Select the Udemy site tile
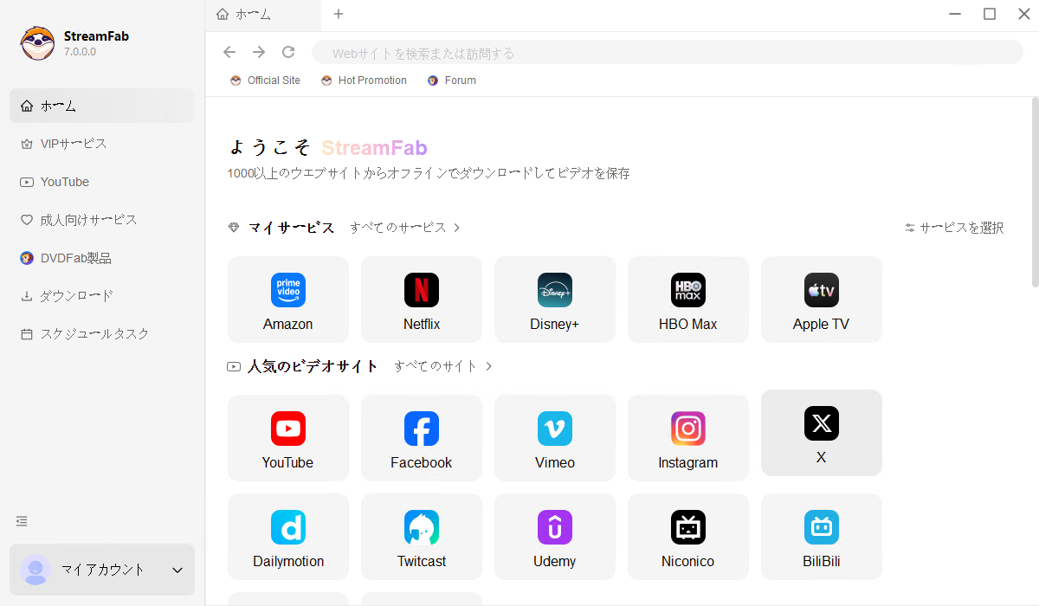 (x=555, y=537)
